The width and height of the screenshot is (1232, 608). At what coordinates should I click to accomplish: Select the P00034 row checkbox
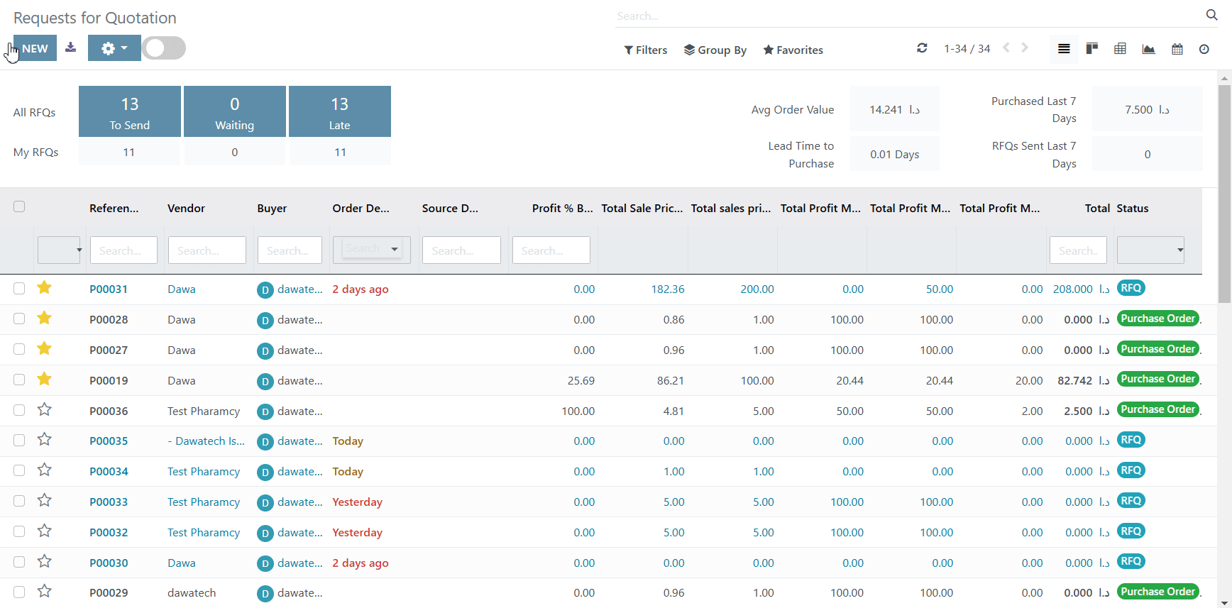point(19,470)
